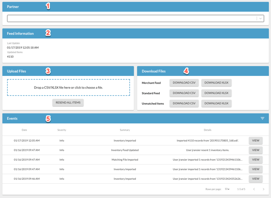Sort events by Severity column header
Screen dimensions: 271x198
tap(62, 130)
